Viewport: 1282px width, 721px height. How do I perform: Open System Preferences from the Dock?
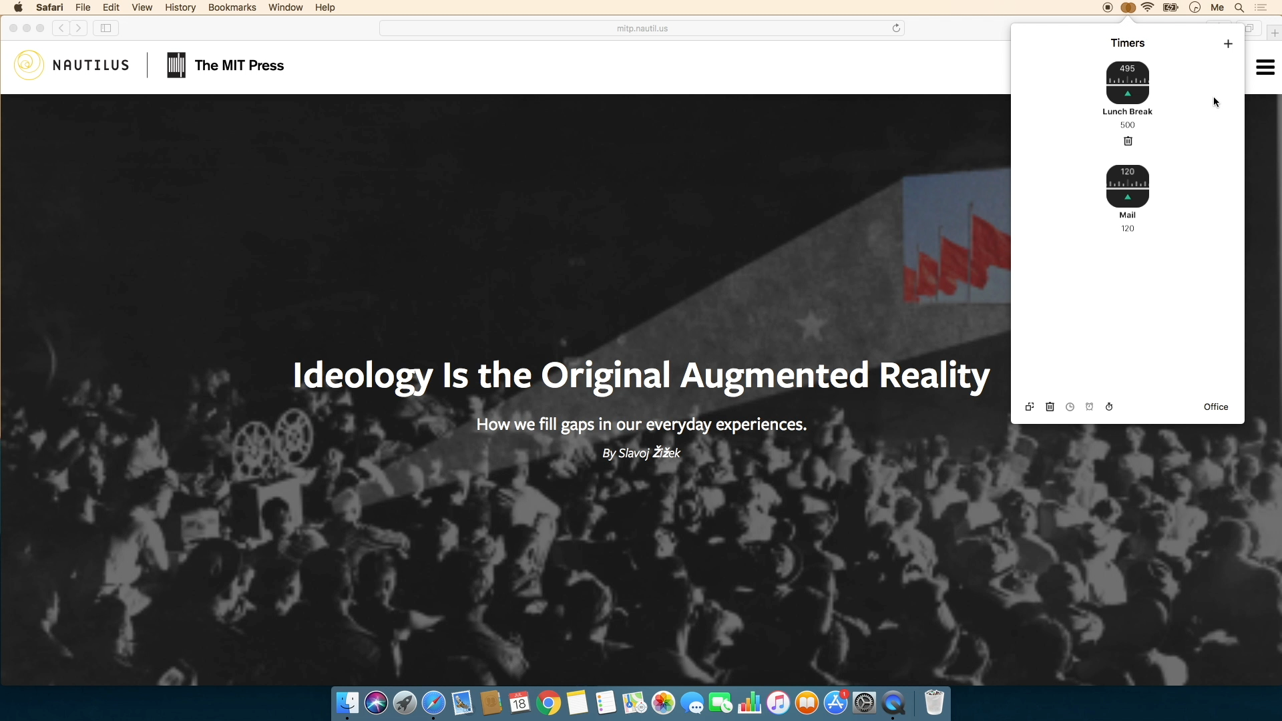coord(864,702)
